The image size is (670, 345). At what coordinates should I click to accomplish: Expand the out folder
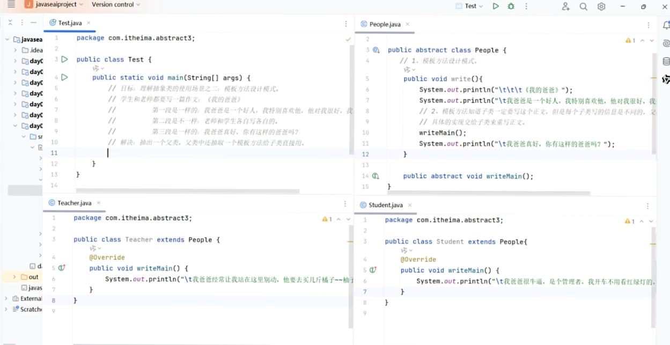pos(14,277)
